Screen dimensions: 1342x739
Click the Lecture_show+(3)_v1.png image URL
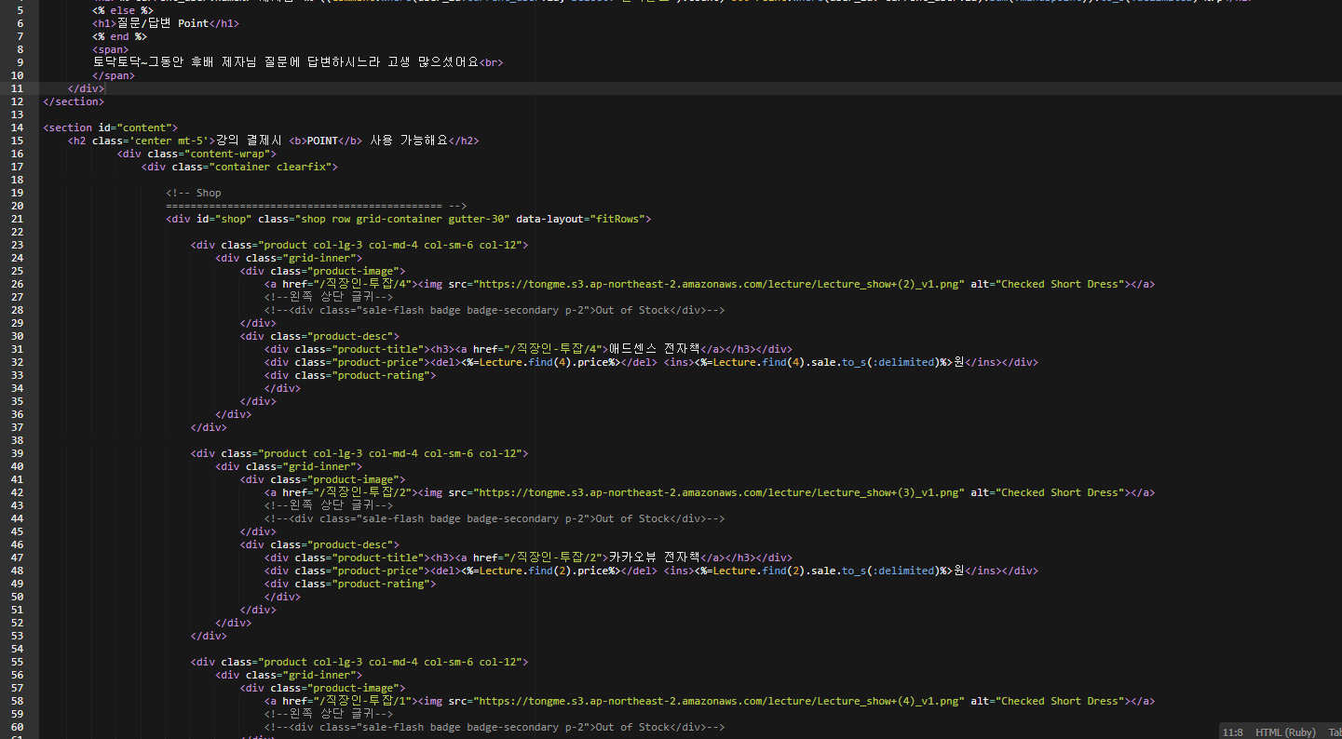[x=719, y=492]
